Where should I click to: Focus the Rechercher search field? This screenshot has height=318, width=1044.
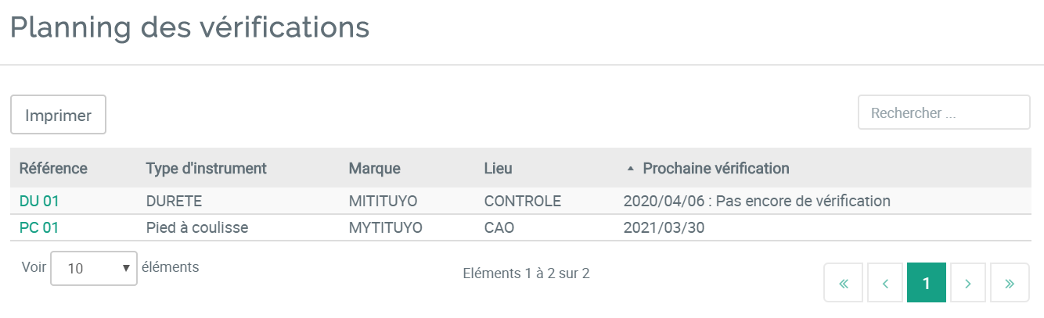pyautogui.click(x=944, y=113)
